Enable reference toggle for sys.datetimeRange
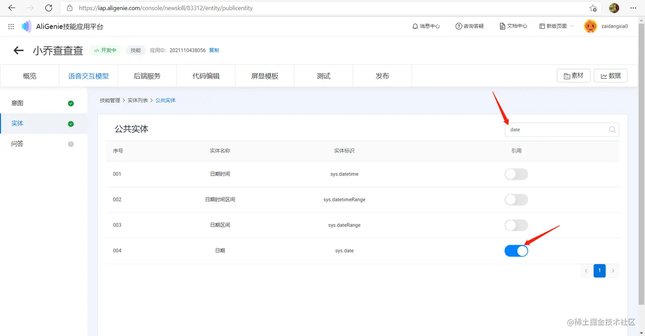 coord(516,200)
